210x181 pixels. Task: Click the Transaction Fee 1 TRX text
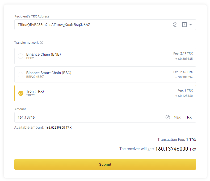(x=177, y=140)
